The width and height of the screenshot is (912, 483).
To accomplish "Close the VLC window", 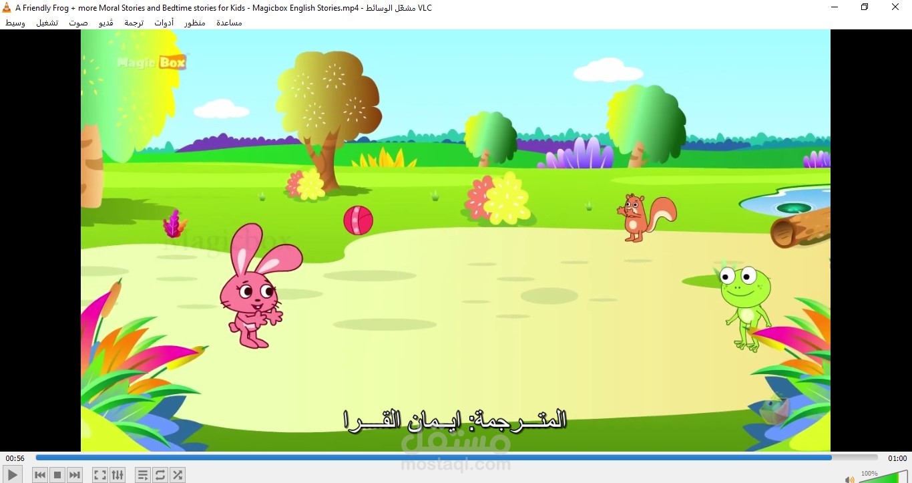I will point(895,7).
